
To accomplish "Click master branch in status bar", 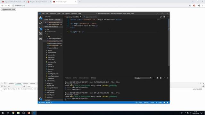I will click(42, 103).
